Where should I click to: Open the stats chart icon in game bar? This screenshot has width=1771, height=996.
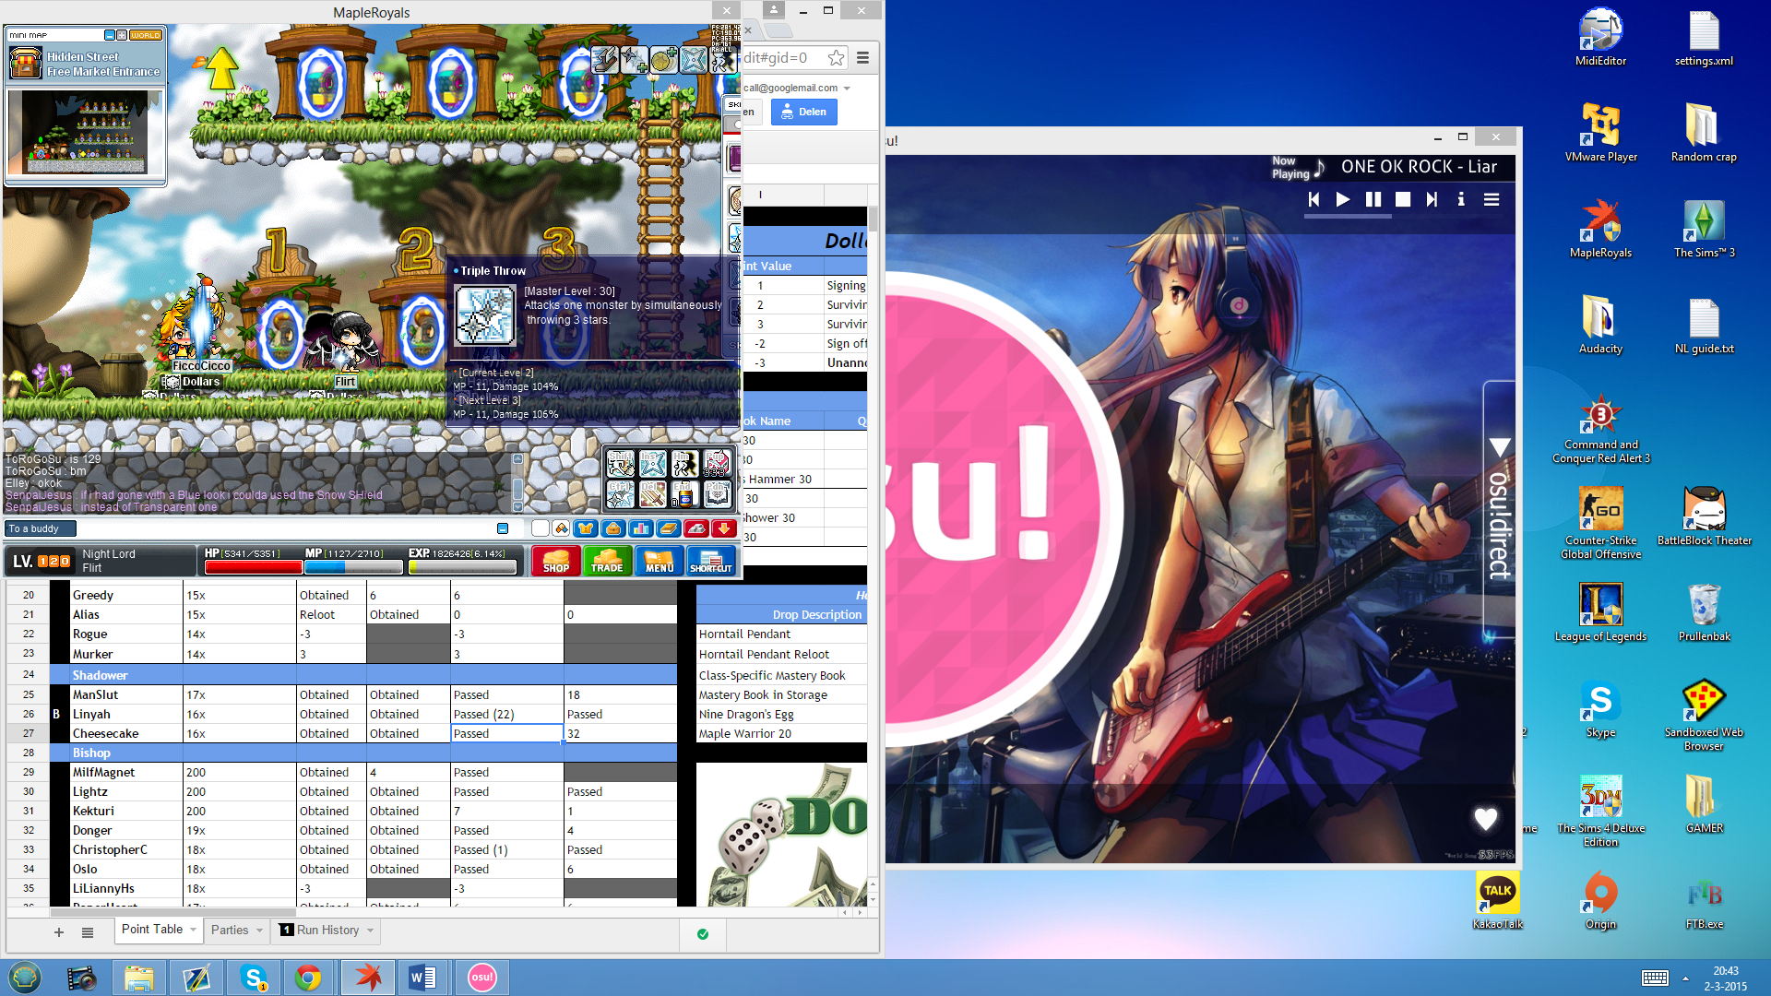tap(641, 528)
